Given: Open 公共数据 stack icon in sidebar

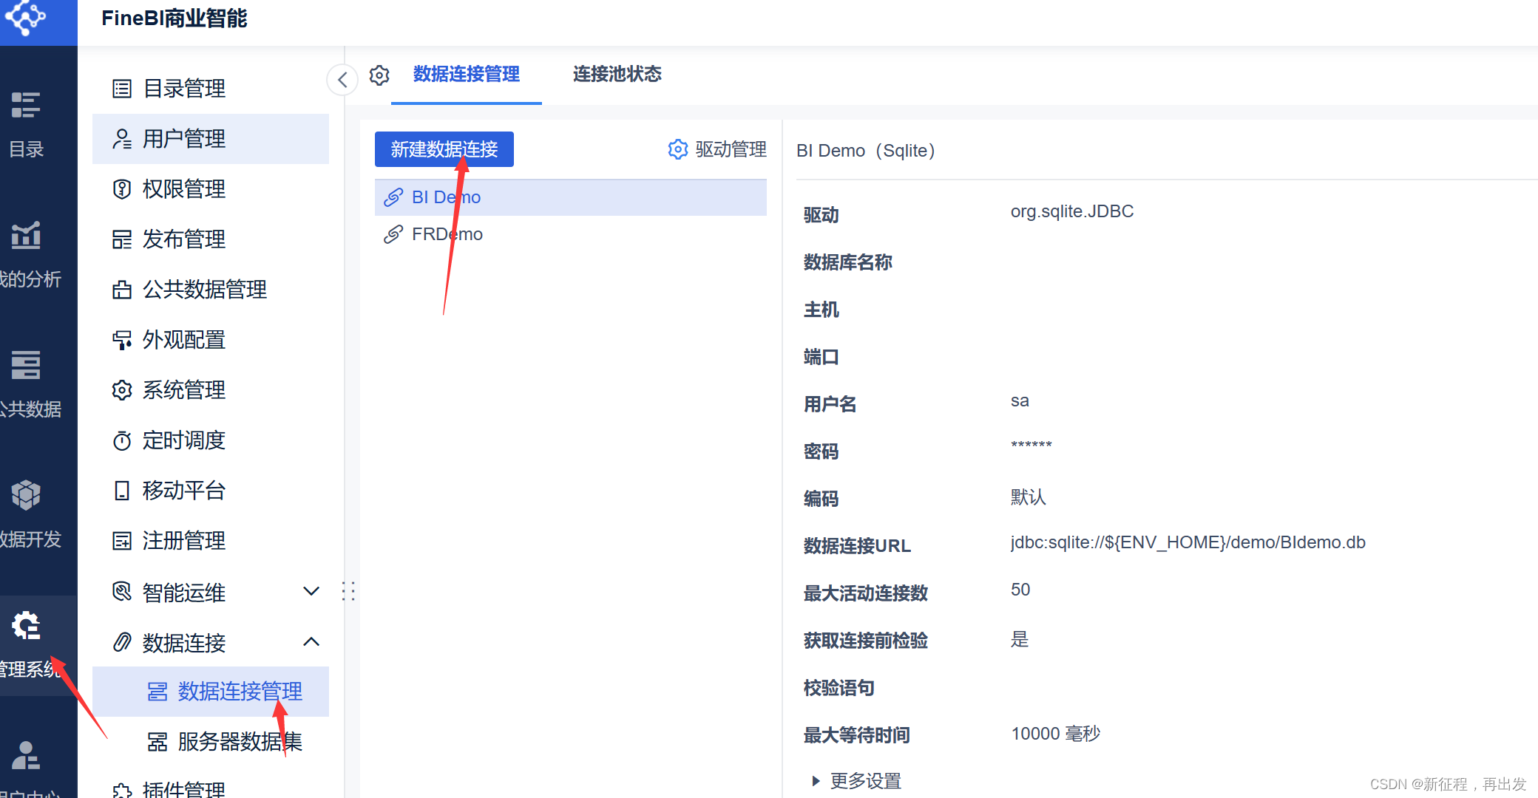Looking at the screenshot, I should pos(26,365).
